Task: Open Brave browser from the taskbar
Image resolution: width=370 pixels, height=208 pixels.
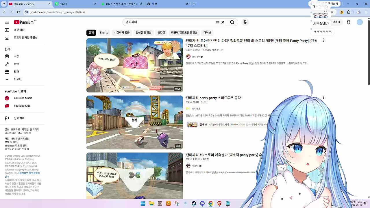Action: tap(219, 203)
